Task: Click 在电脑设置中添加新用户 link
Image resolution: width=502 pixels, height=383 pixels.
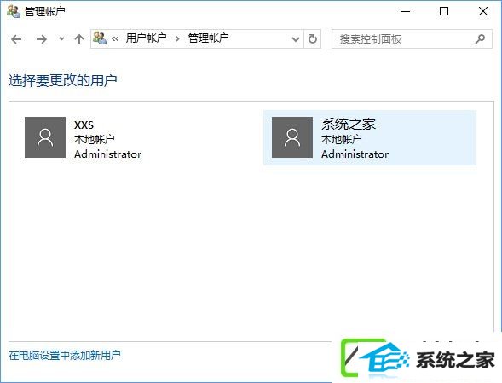Action: coord(65,355)
